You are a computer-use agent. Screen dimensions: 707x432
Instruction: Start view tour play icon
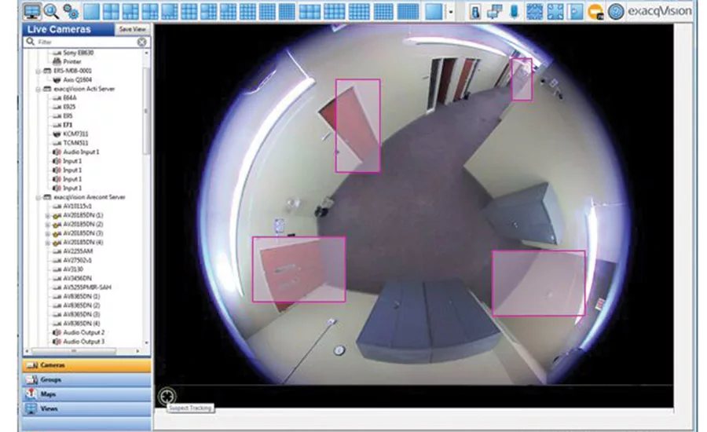pyautogui.click(x=575, y=11)
